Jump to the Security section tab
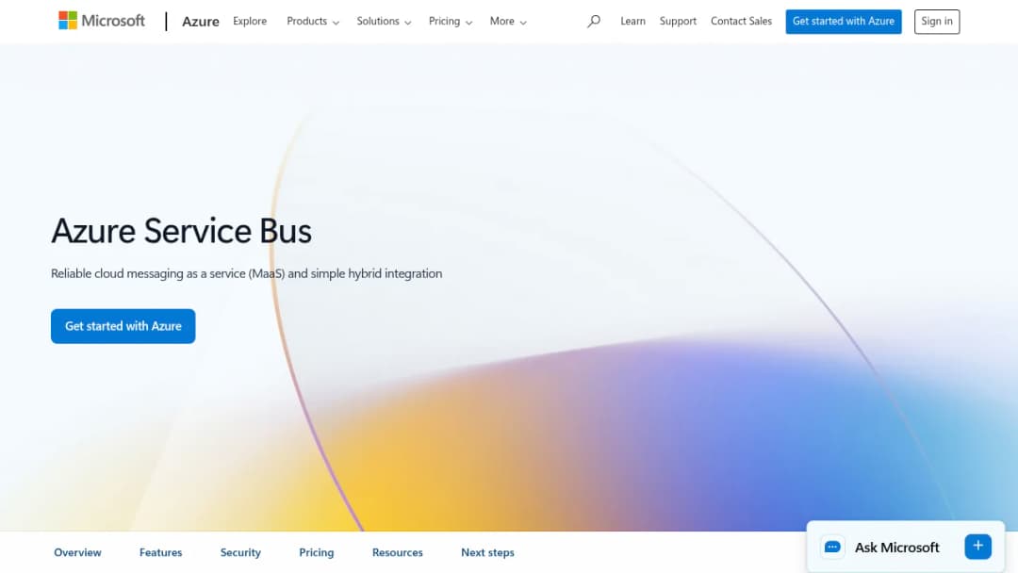Viewport: 1018px width, 573px height. pyautogui.click(x=240, y=552)
